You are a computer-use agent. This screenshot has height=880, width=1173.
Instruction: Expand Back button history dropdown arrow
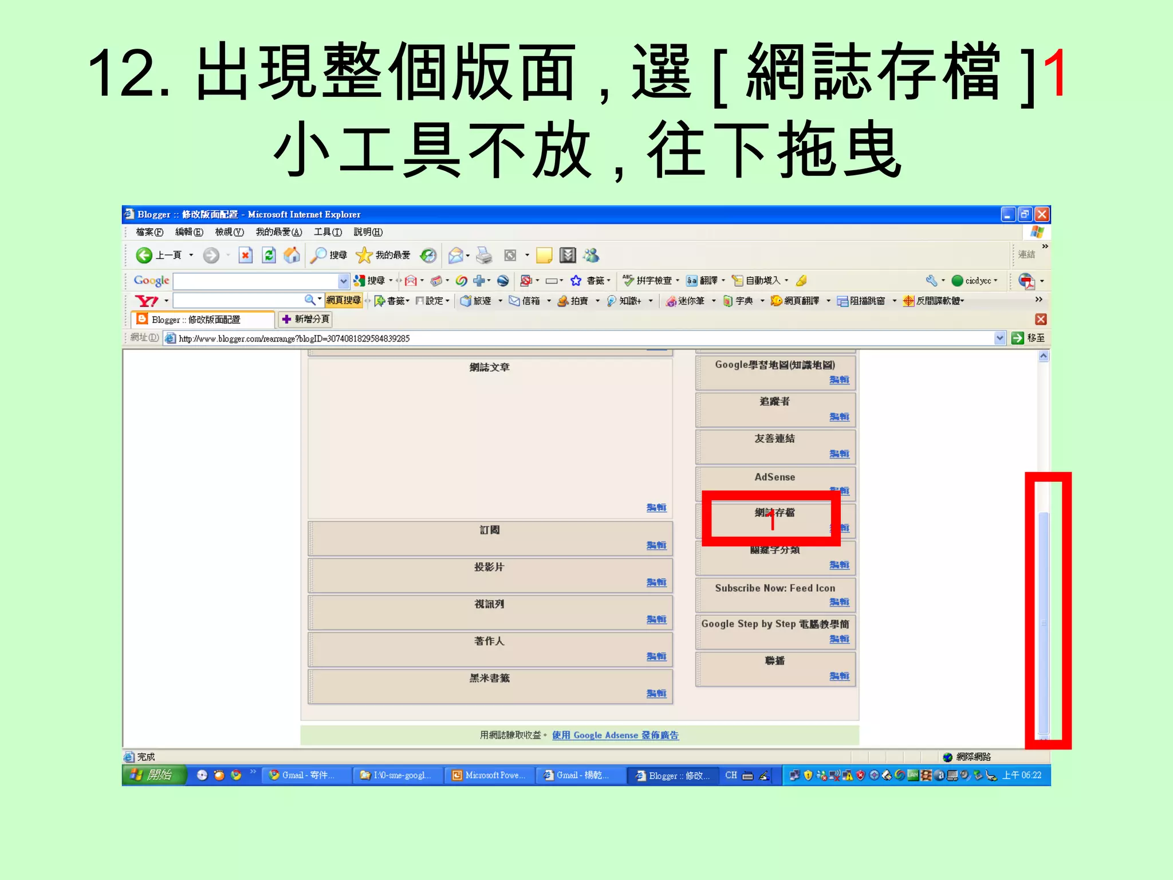pos(191,256)
